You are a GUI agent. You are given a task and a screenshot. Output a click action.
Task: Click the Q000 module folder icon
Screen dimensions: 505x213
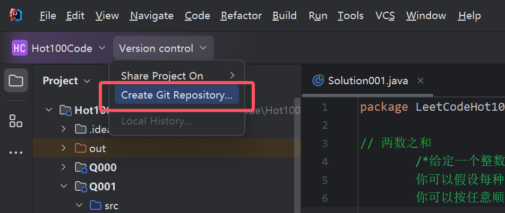click(81, 168)
